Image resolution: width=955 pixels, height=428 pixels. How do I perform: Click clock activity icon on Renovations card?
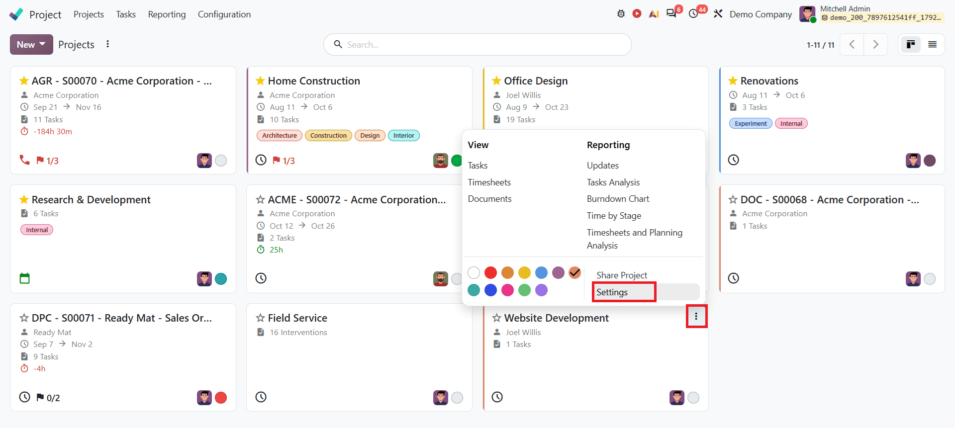pyautogui.click(x=734, y=160)
